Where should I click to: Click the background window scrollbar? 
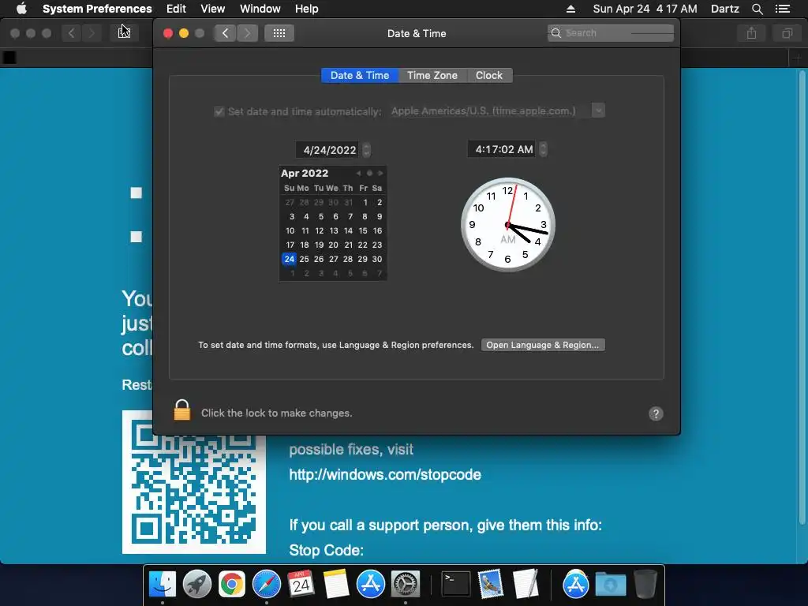(802, 299)
